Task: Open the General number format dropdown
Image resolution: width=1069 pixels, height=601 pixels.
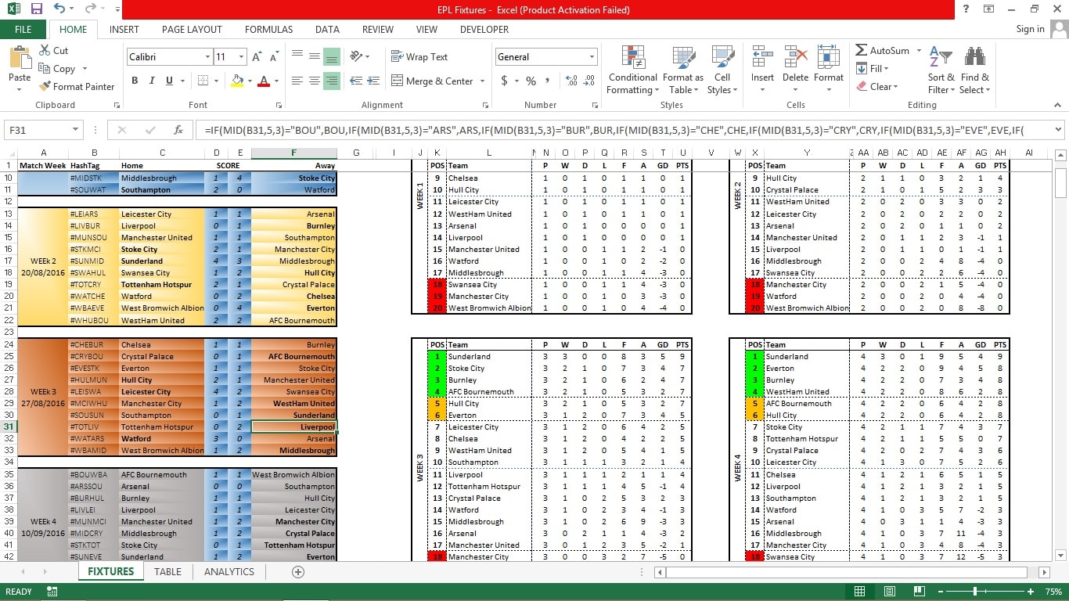Action: click(592, 57)
